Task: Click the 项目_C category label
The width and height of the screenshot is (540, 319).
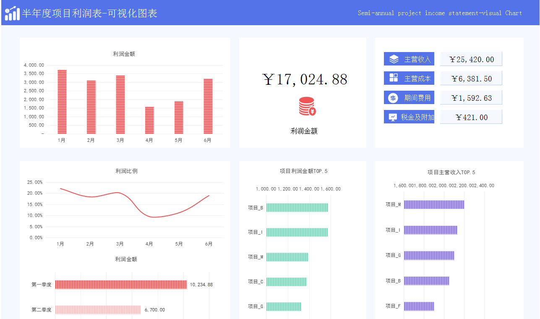Action: coord(256,282)
